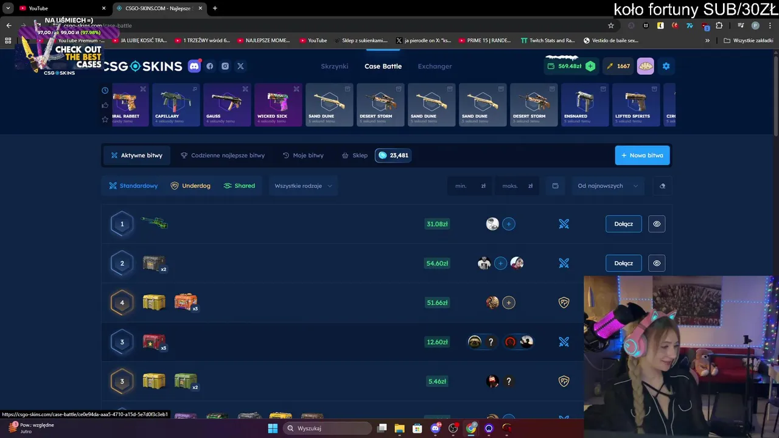Screen dimensions: 779x438
Task: Select the recent drops clock icon
Action: (105, 91)
